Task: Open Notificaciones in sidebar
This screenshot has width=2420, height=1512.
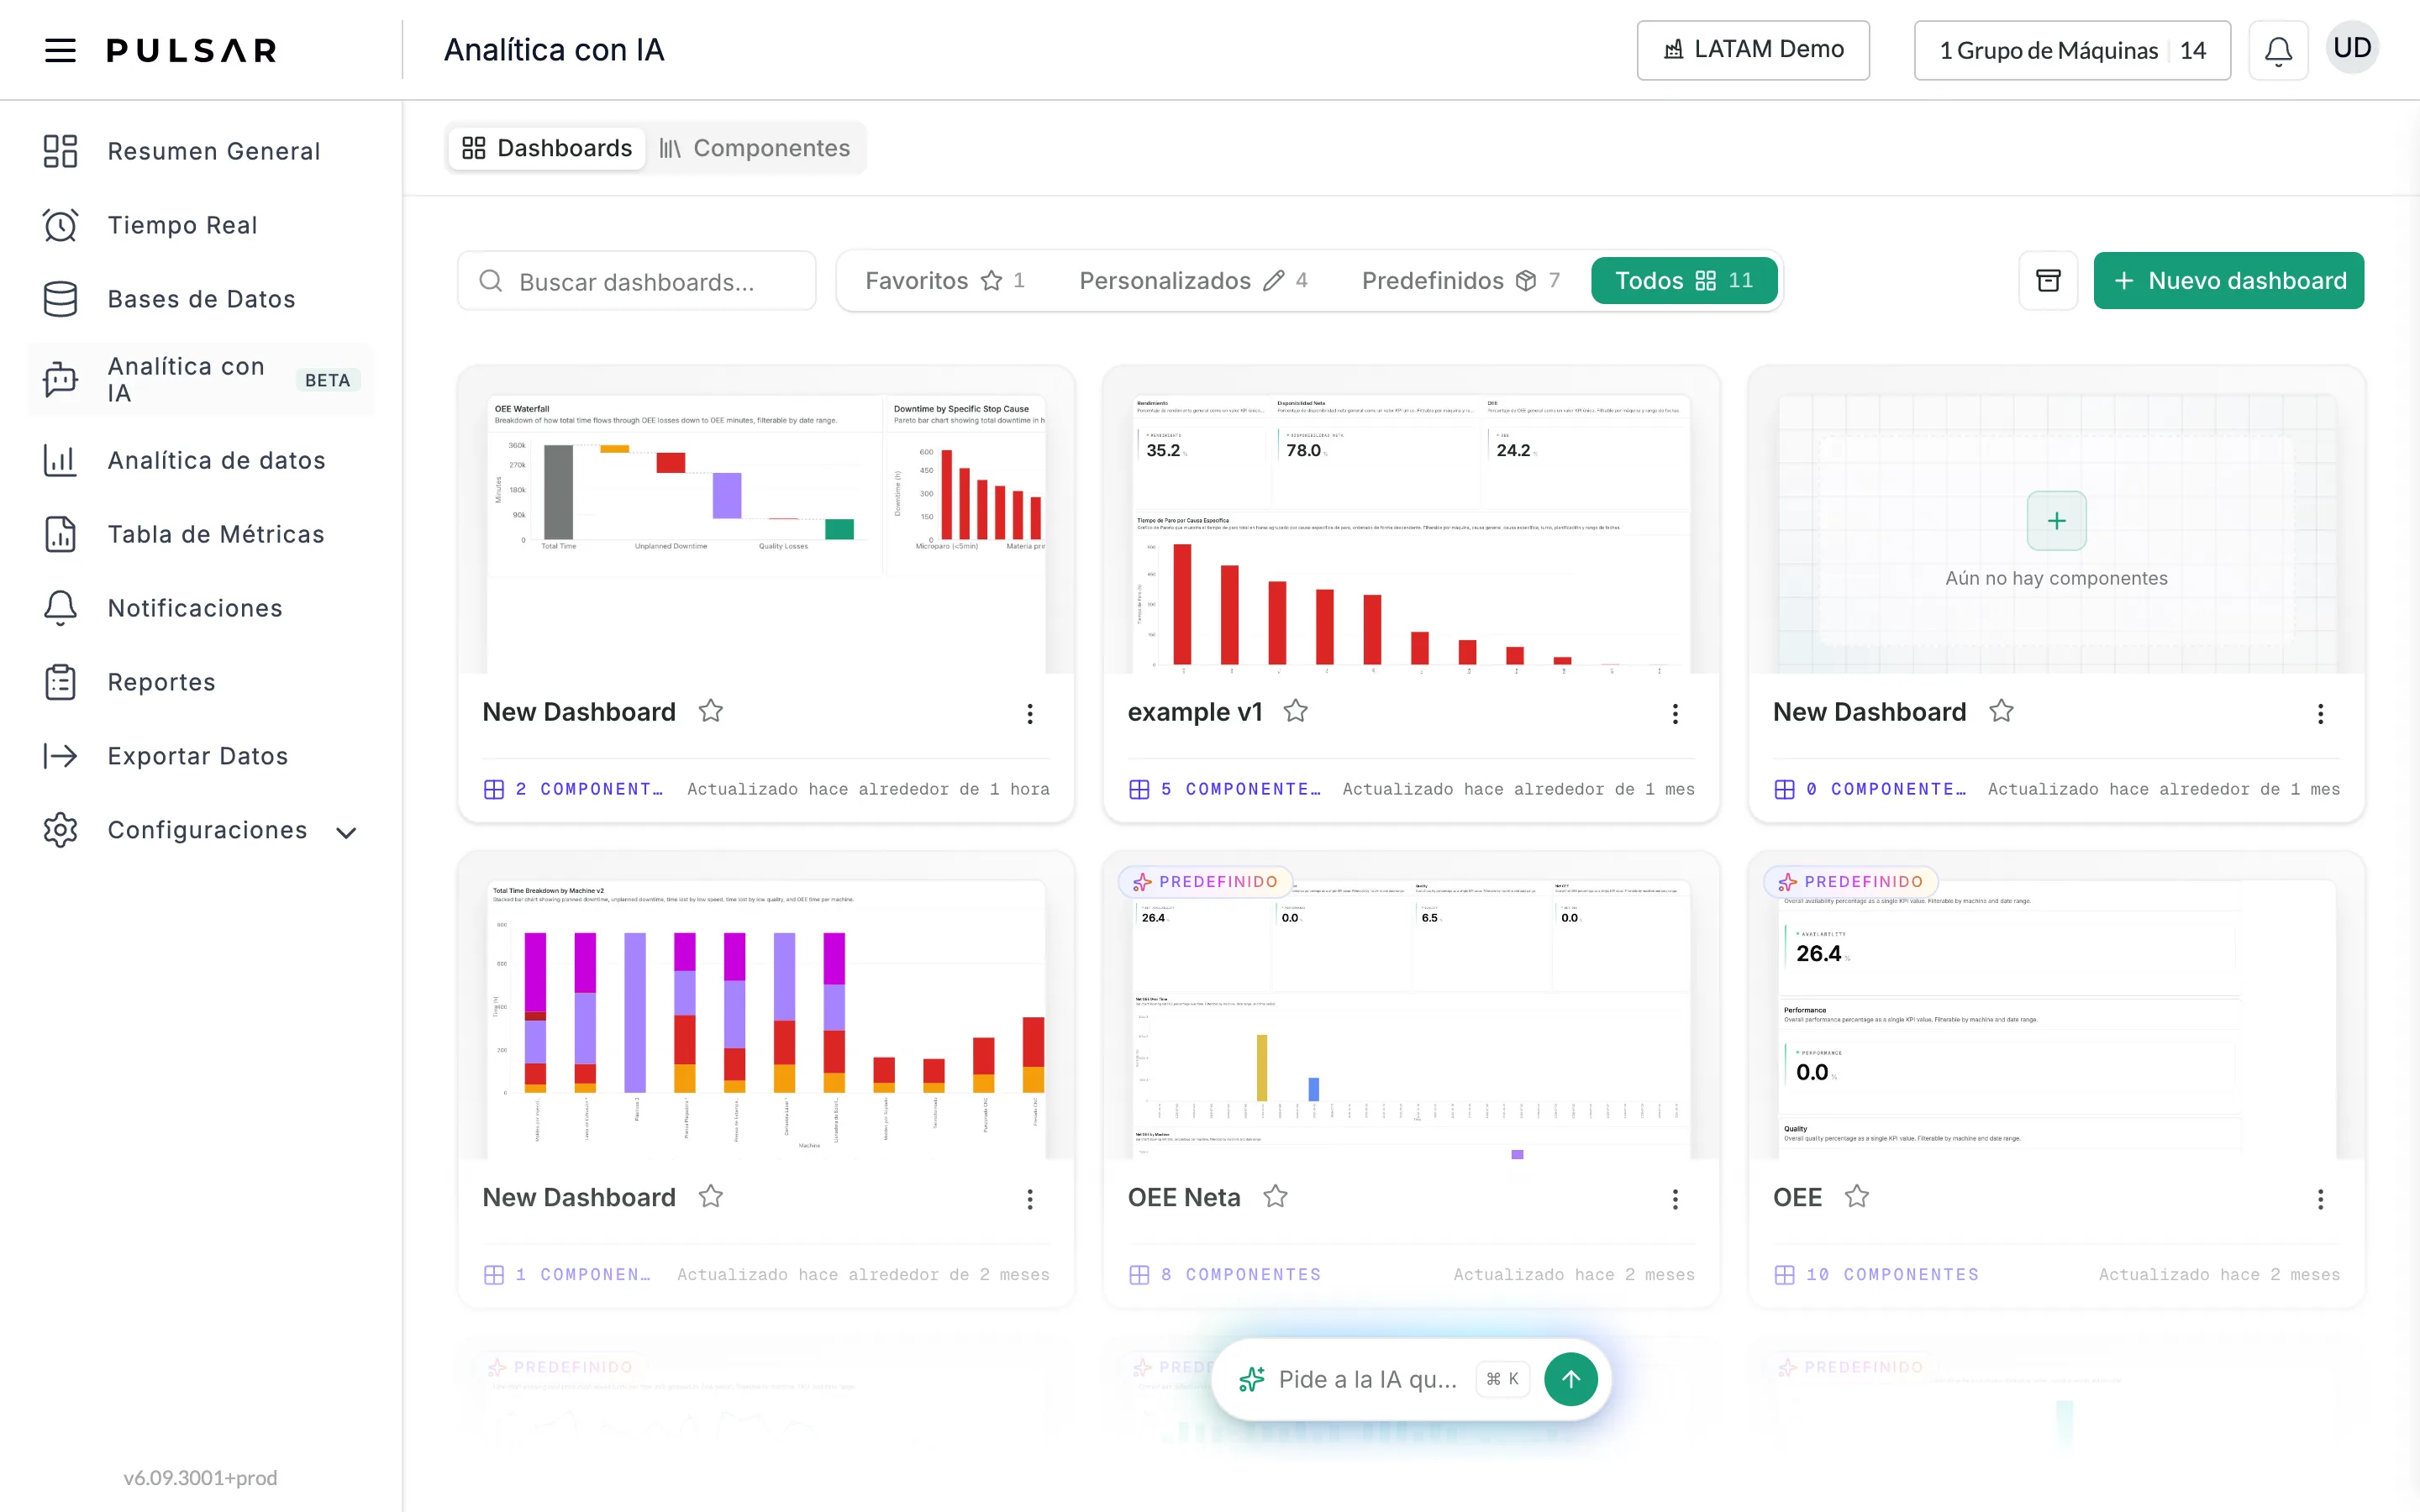Action: pyautogui.click(x=202, y=608)
